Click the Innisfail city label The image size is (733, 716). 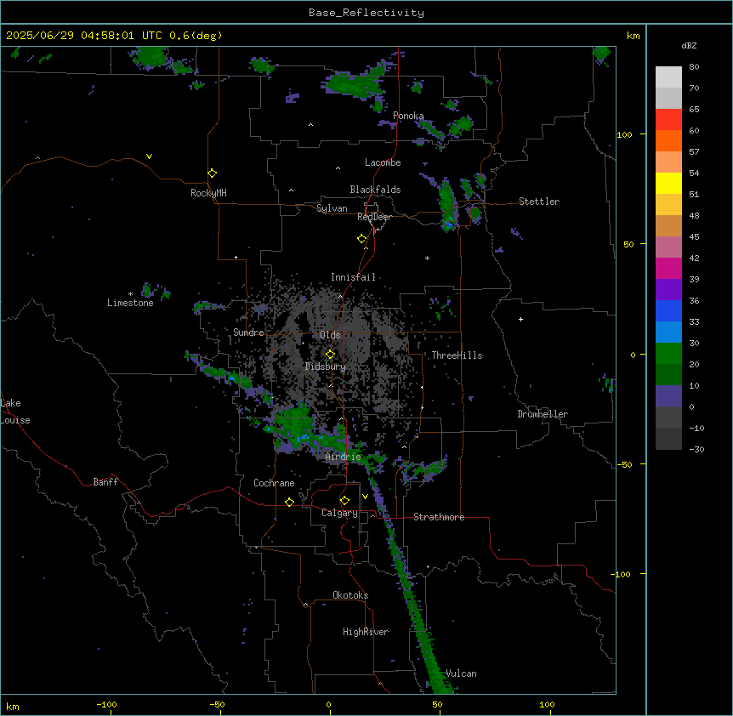tap(354, 277)
